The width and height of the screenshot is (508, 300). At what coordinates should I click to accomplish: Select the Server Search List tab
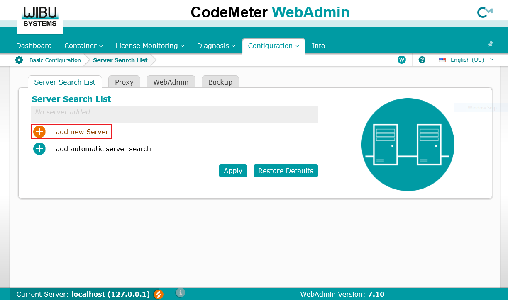click(65, 82)
